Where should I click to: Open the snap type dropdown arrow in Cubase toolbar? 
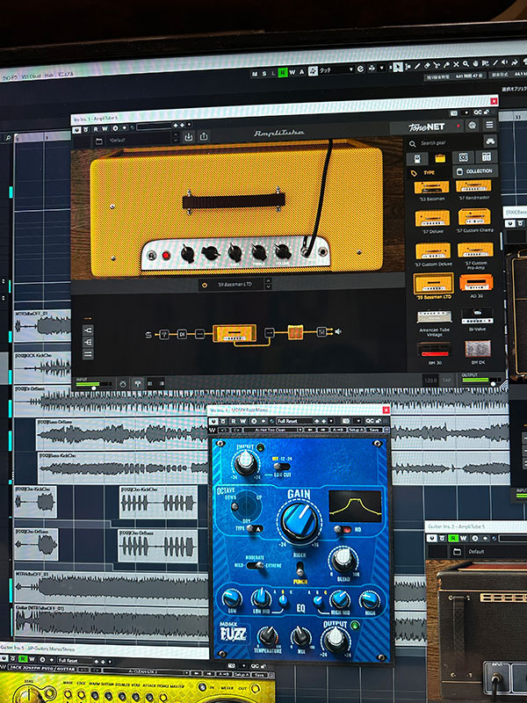click(381, 68)
